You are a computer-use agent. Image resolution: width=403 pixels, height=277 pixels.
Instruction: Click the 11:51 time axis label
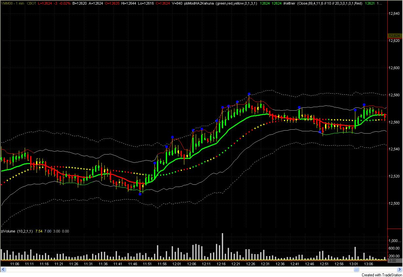(x=147, y=264)
